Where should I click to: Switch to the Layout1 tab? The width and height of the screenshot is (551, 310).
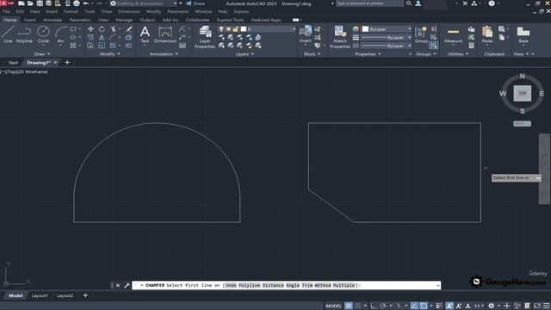[x=40, y=296]
